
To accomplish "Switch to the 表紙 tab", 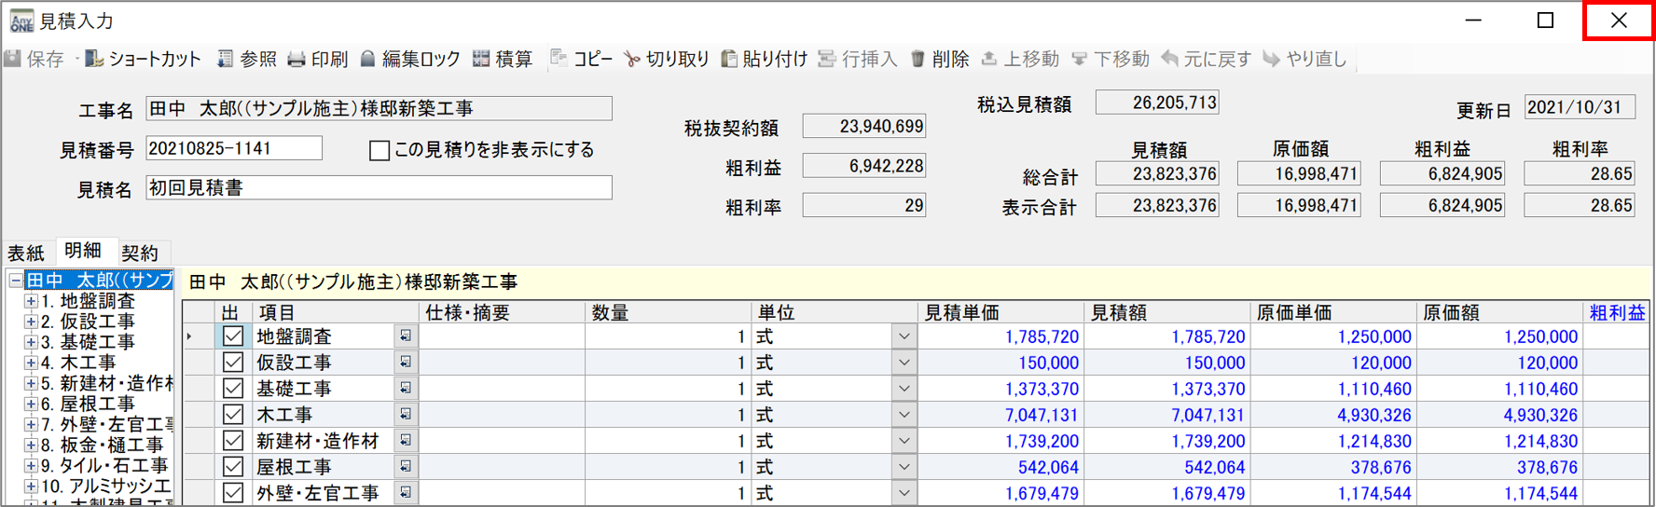I will click(26, 253).
